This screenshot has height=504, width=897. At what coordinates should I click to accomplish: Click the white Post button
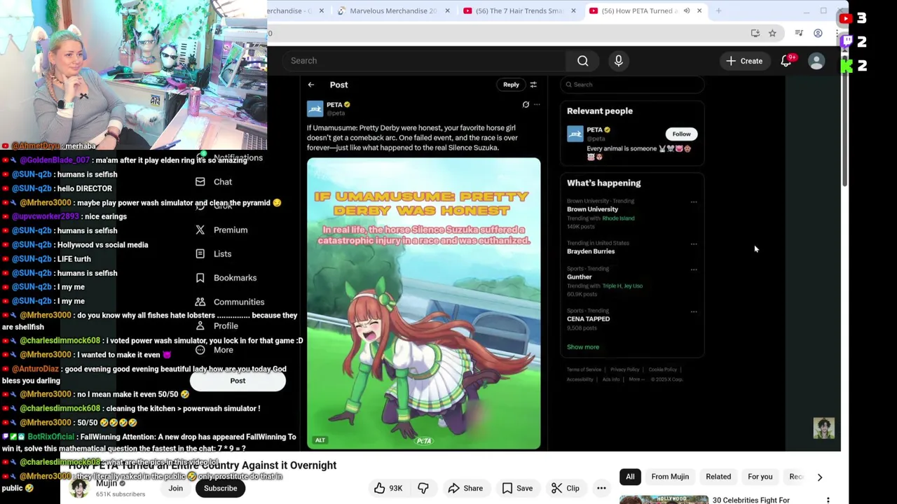tap(238, 381)
